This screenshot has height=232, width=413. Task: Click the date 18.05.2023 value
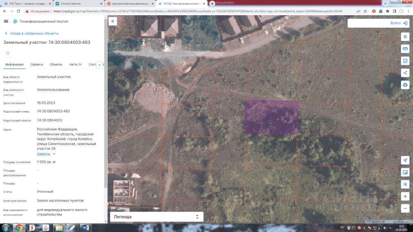46,103
